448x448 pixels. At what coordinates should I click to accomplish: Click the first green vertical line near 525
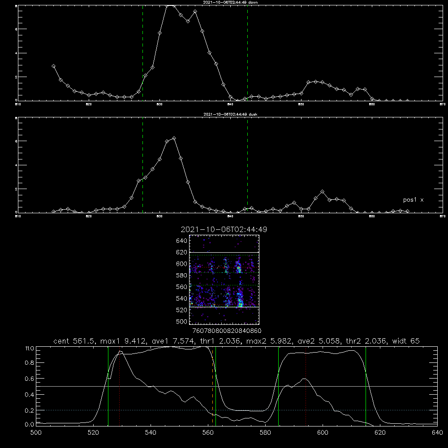click(108, 386)
